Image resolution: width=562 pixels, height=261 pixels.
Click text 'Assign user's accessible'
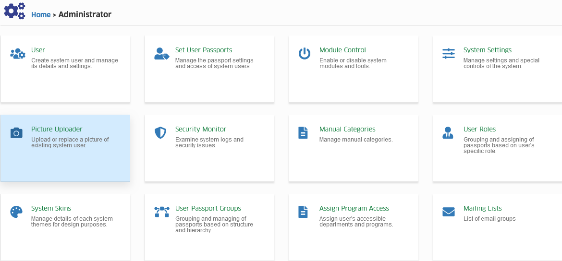352,219
